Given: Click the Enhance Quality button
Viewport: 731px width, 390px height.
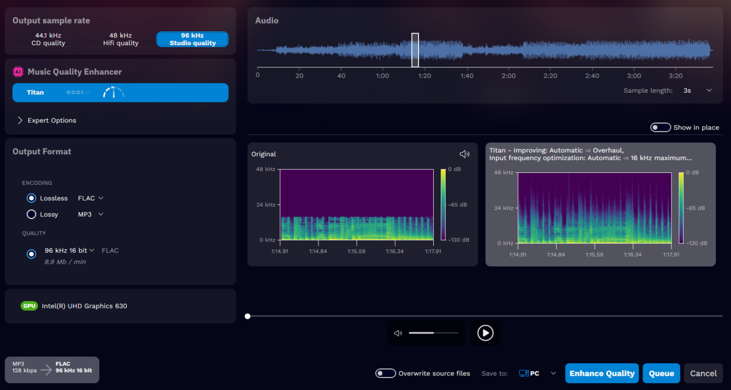Looking at the screenshot, I should pyautogui.click(x=601, y=373).
